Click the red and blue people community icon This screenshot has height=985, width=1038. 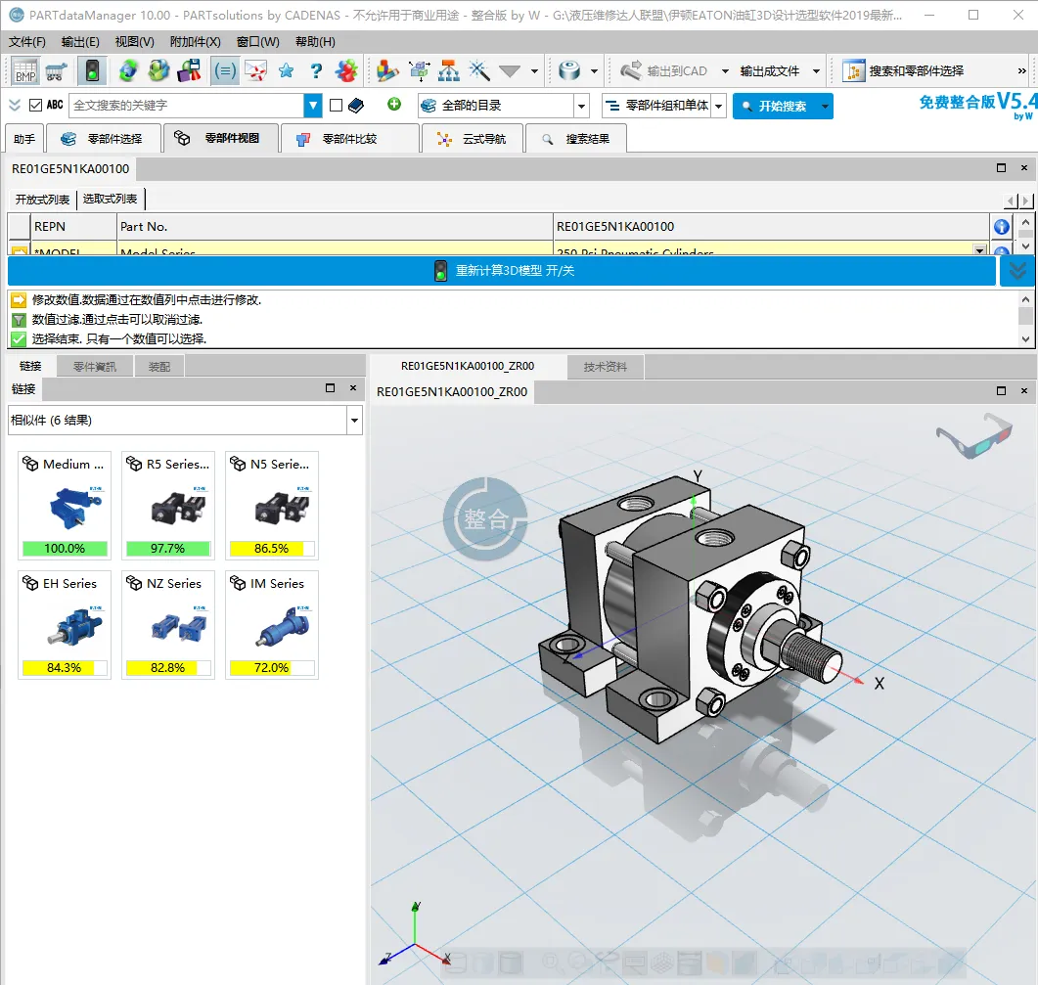[346, 70]
